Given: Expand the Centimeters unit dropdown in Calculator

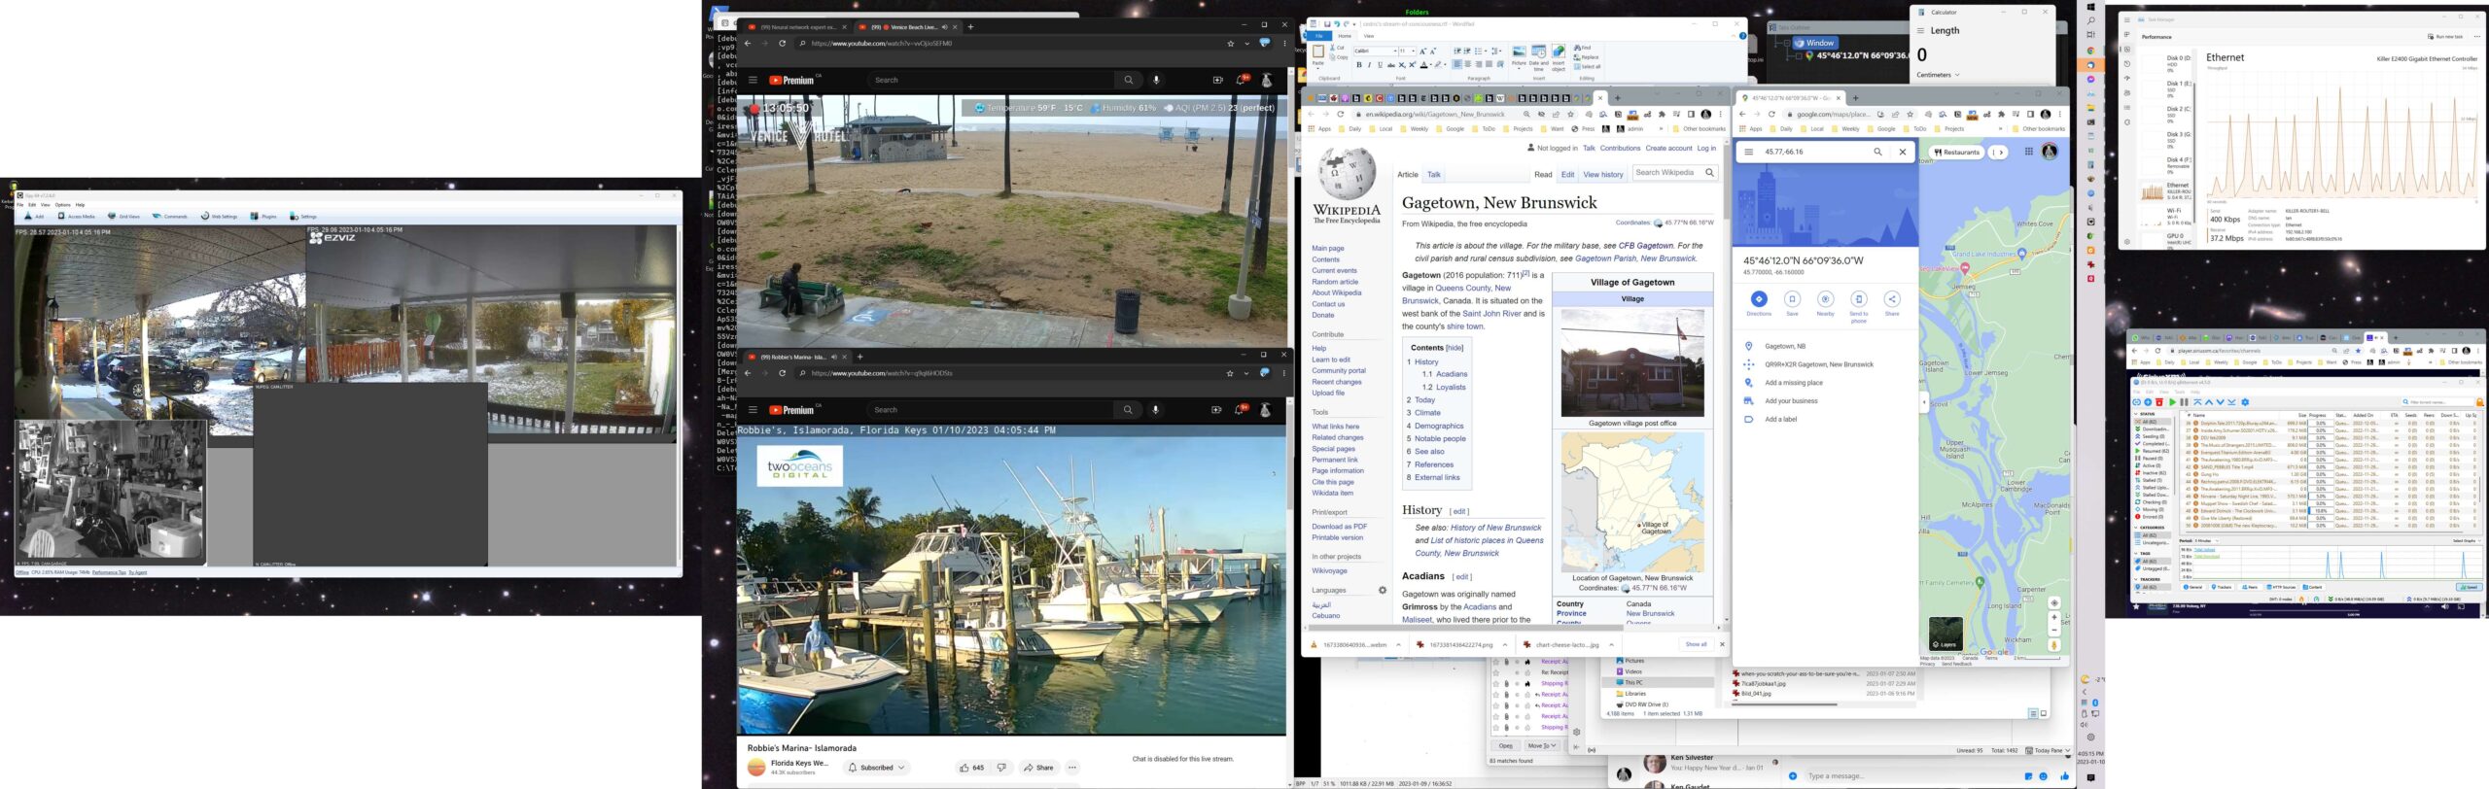Looking at the screenshot, I should click(1938, 75).
